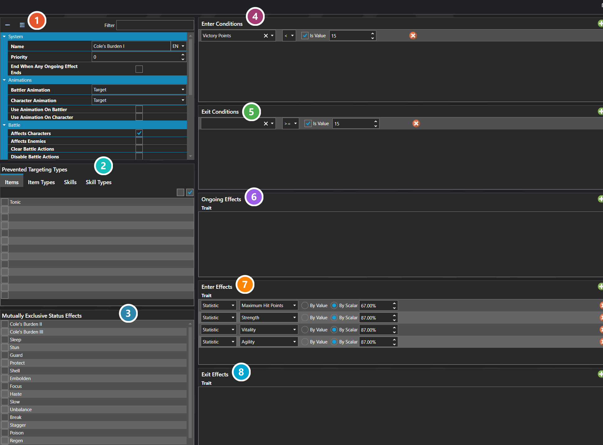This screenshot has width=603, height=445.
Task: Remove the Maximum Hit Points effect row
Action: point(601,306)
